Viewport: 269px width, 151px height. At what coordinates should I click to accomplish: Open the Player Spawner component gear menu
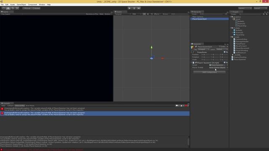pos(227,62)
